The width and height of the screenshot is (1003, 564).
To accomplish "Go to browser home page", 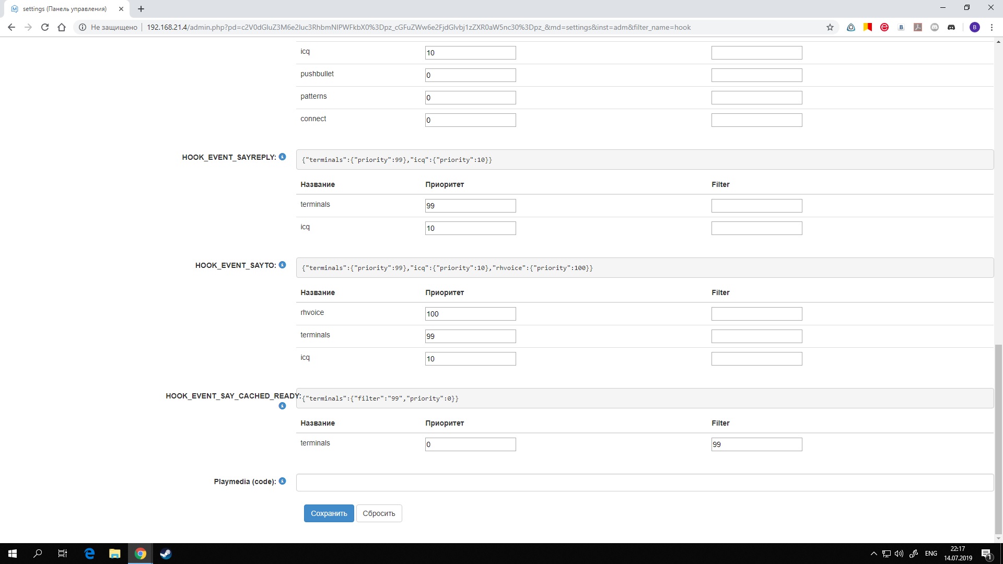I will (x=62, y=27).
